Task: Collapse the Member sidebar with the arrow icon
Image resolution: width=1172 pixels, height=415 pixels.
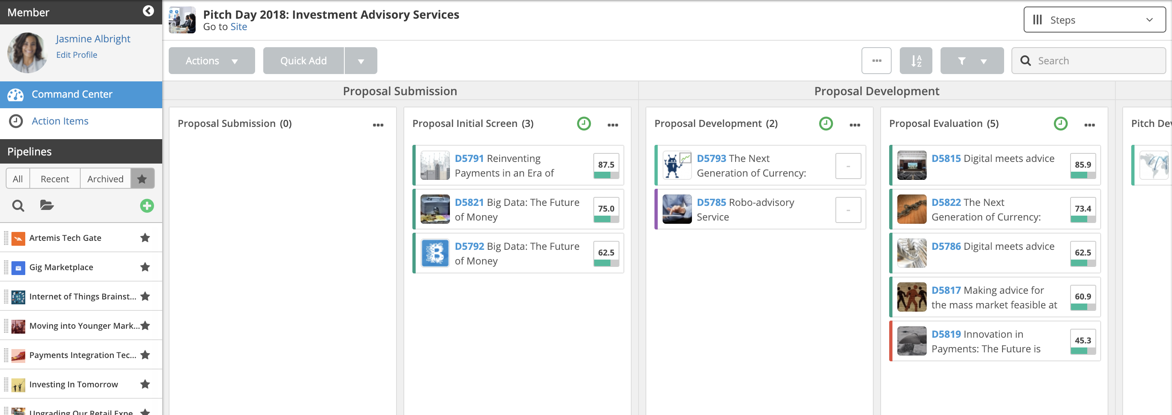Action: pyautogui.click(x=148, y=11)
